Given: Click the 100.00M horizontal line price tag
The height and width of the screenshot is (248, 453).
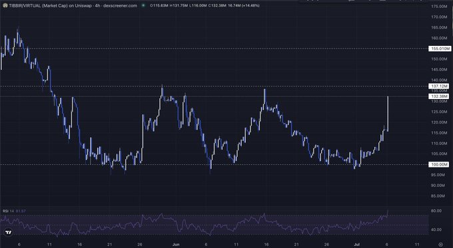Looking at the screenshot, I should pyautogui.click(x=439, y=164).
